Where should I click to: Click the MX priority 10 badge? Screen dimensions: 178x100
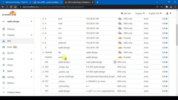(115, 62)
